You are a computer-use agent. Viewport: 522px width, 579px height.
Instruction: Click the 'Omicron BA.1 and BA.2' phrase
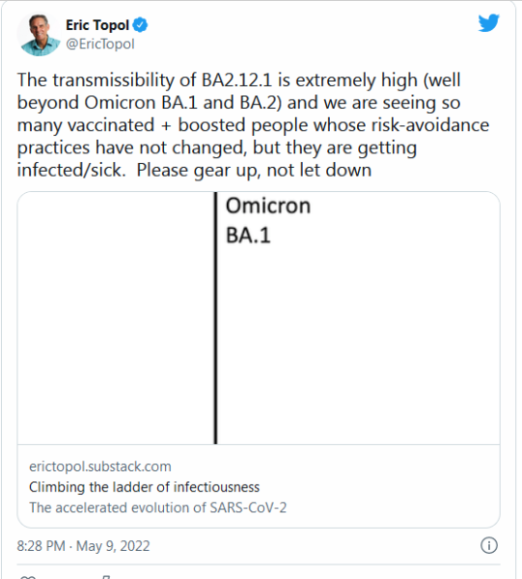coord(183,102)
